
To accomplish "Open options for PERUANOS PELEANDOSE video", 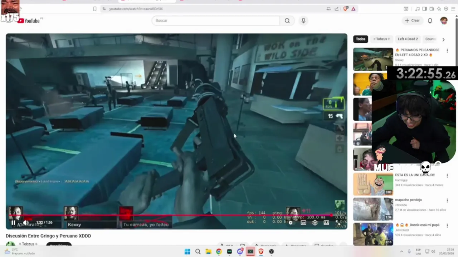I will [447, 51].
